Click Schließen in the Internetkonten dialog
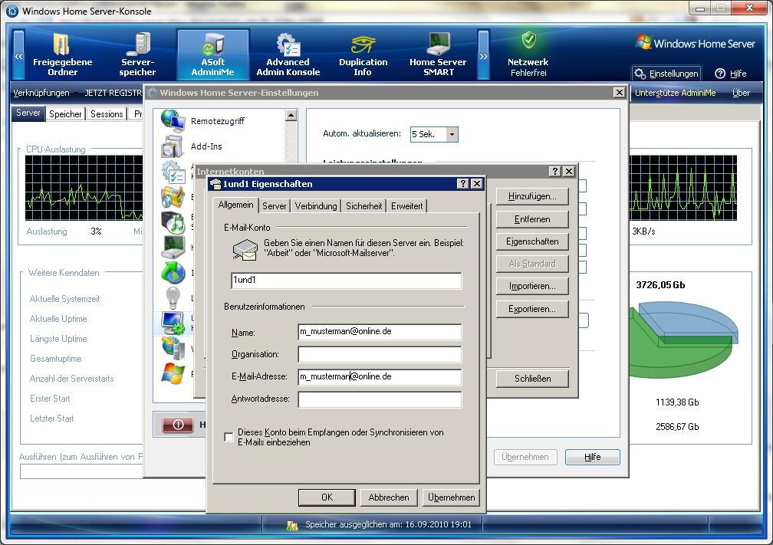773x545 pixels. click(x=532, y=379)
